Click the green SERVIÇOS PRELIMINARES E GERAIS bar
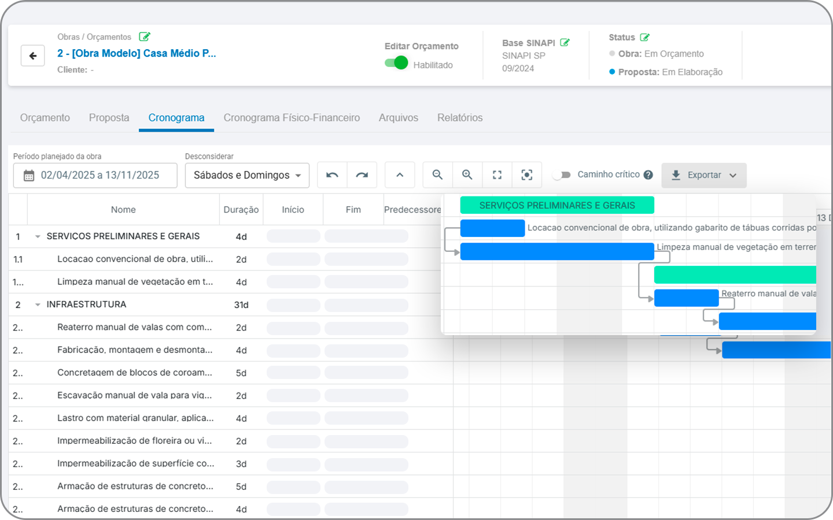This screenshot has height=520, width=833. point(557,206)
